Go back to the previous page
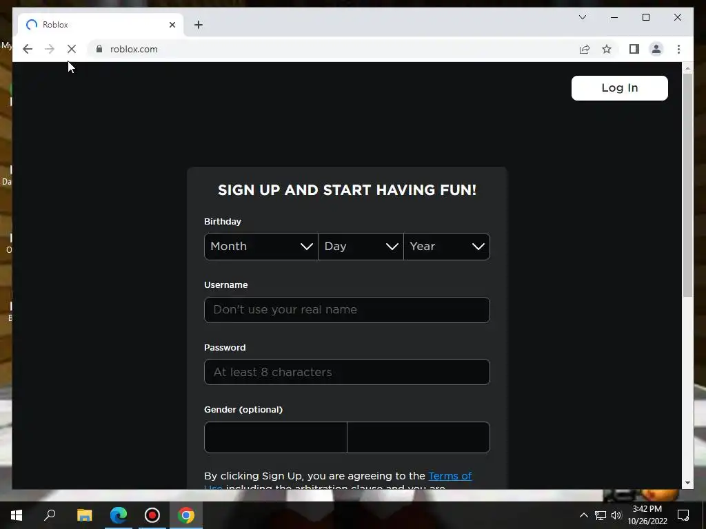This screenshot has width=706, height=529. point(28,49)
